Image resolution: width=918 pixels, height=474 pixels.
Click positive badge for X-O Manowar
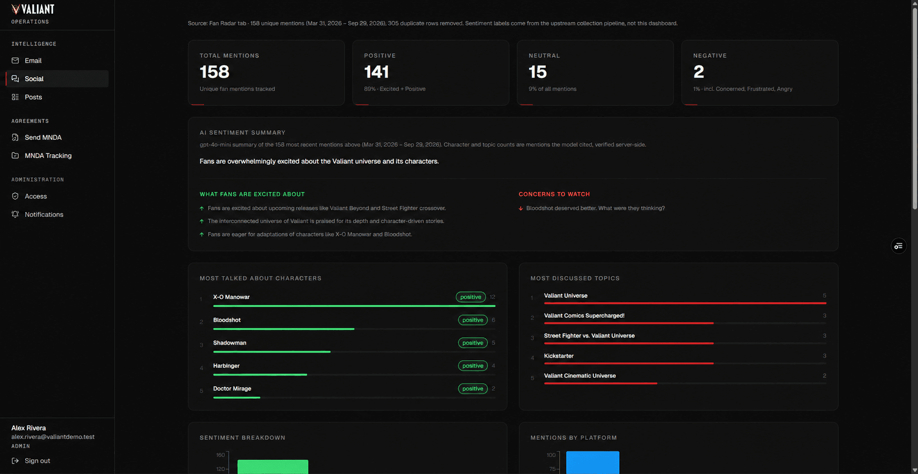471,297
